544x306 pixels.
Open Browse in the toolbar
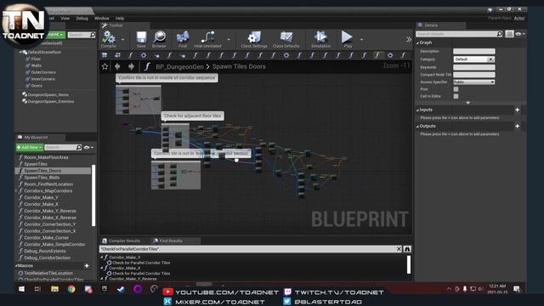point(159,39)
